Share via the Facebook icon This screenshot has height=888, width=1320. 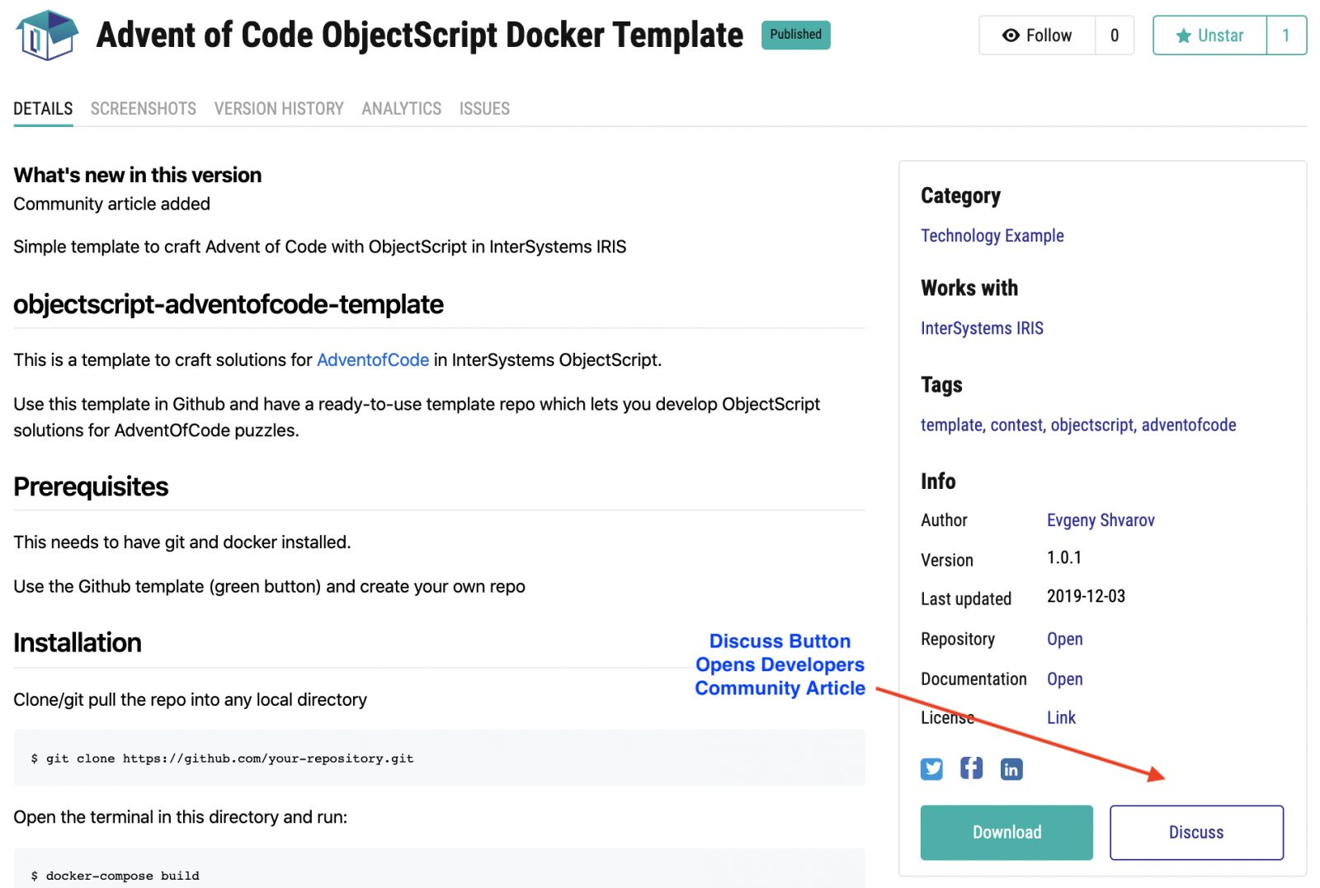tap(971, 768)
